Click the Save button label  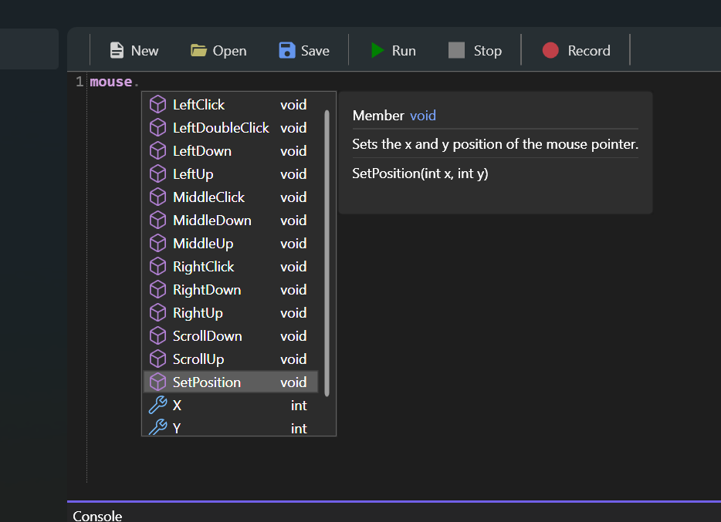pyautogui.click(x=315, y=50)
